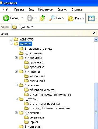Open the view mode icon menu
Viewport: 98px width, 129px height.
click(91, 18)
